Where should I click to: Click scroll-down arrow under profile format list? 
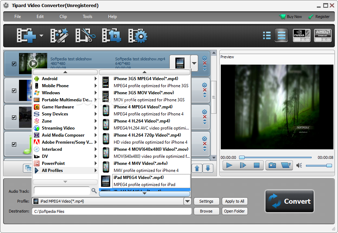pos(144,193)
